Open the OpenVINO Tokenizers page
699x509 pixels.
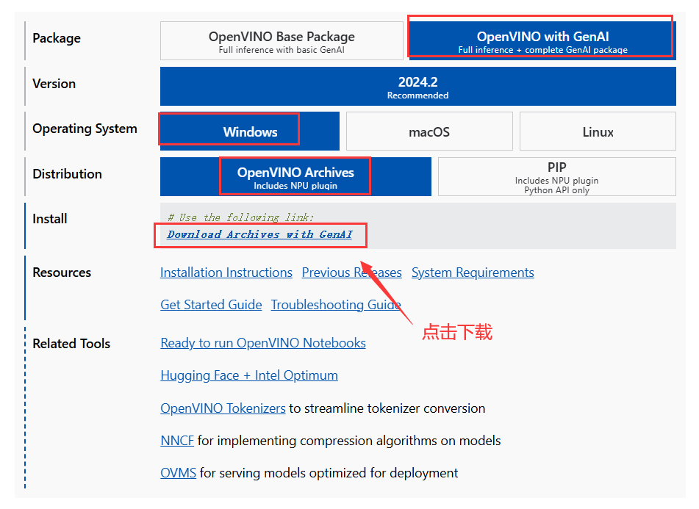coord(223,408)
